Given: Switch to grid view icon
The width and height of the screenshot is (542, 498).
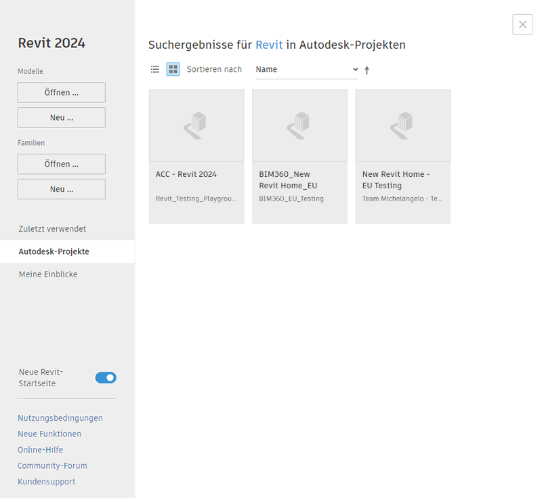Looking at the screenshot, I should pyautogui.click(x=173, y=70).
